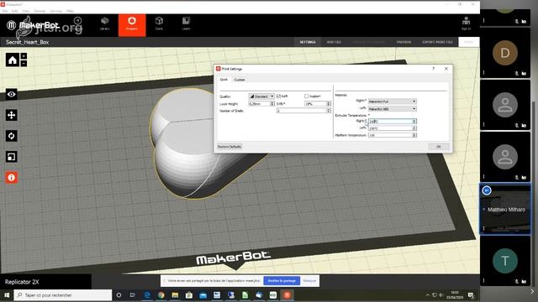This screenshot has width=538, height=302.
Task: Click the Home view icon
Action: pos(13,60)
